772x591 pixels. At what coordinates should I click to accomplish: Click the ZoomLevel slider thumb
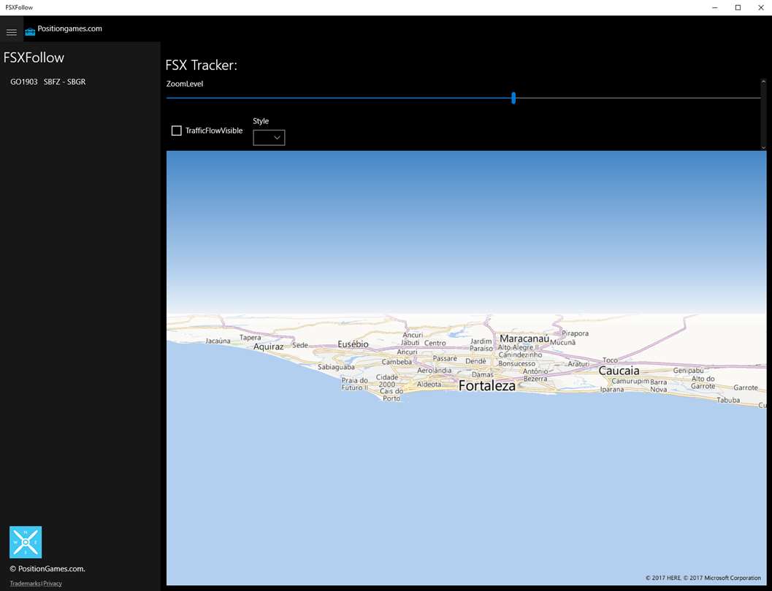513,98
